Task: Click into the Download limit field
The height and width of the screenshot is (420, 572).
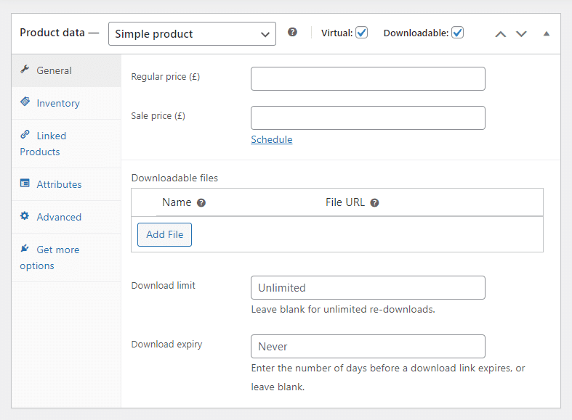Action: pyautogui.click(x=368, y=288)
